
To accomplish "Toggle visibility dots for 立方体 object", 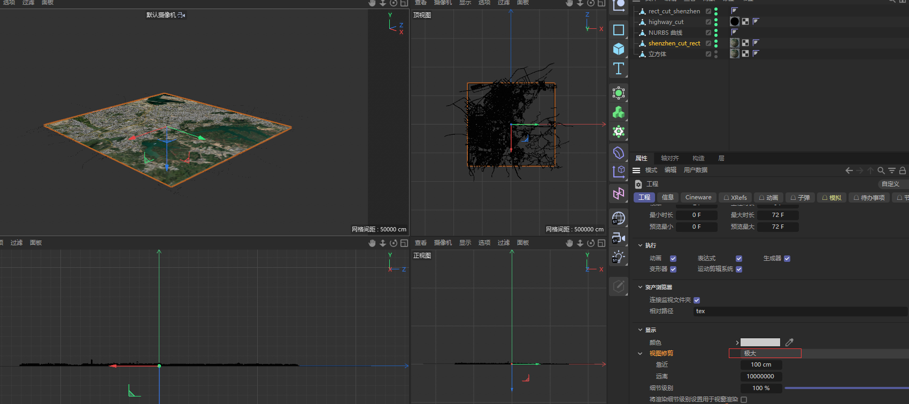I will [716, 54].
